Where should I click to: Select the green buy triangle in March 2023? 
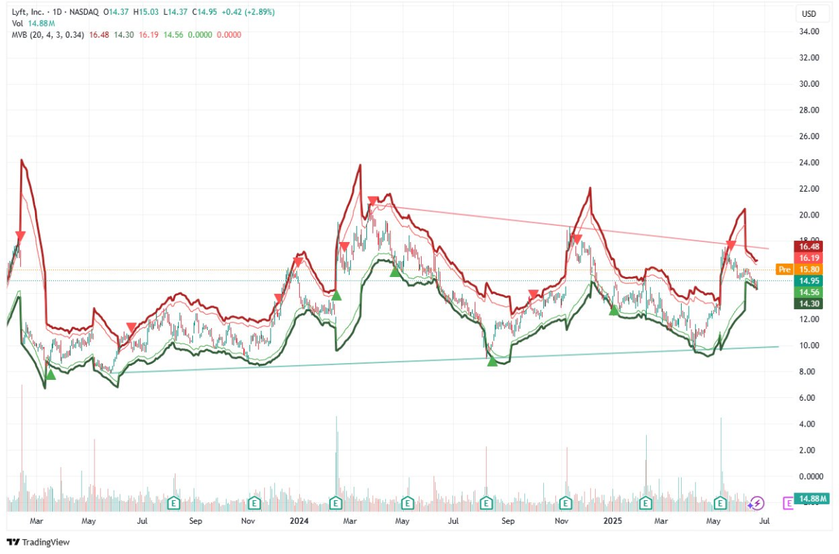50,375
